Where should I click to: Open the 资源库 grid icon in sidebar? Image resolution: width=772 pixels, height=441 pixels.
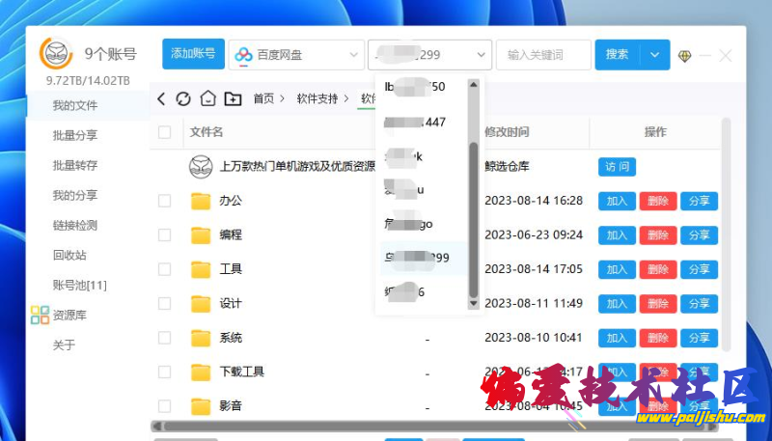[40, 315]
